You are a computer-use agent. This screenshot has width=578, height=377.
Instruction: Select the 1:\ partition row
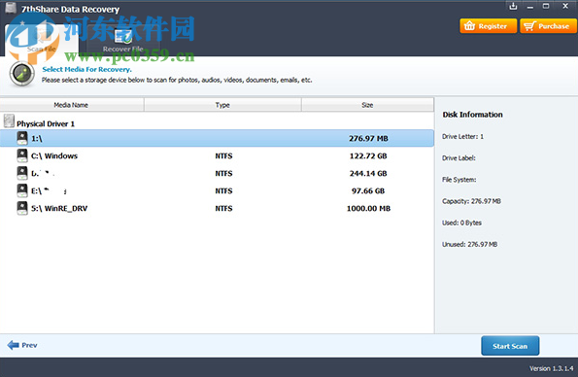point(217,138)
